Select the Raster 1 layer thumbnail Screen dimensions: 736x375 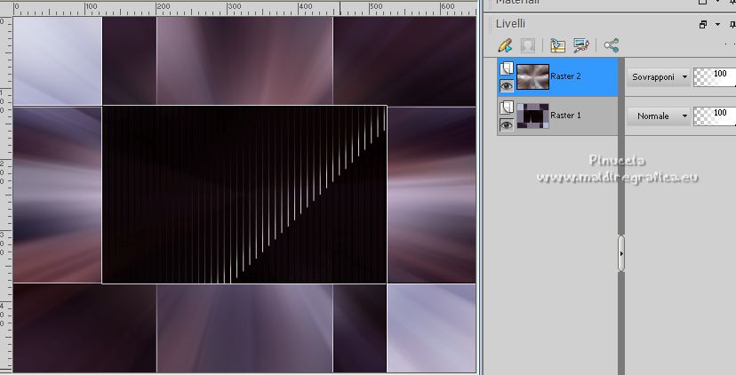coord(532,116)
